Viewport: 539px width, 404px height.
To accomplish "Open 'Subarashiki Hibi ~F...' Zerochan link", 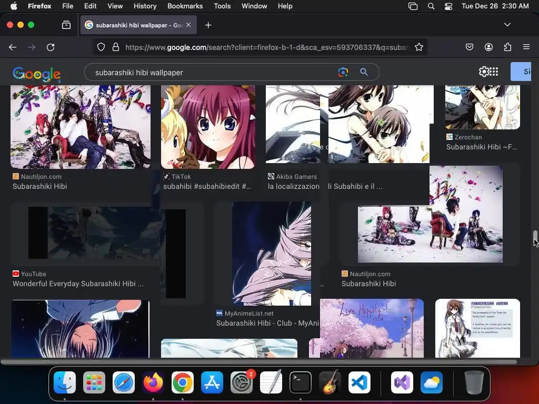I will point(481,147).
